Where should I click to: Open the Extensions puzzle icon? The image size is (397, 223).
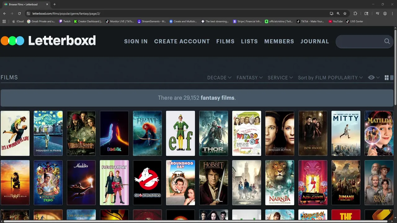(x=355, y=14)
